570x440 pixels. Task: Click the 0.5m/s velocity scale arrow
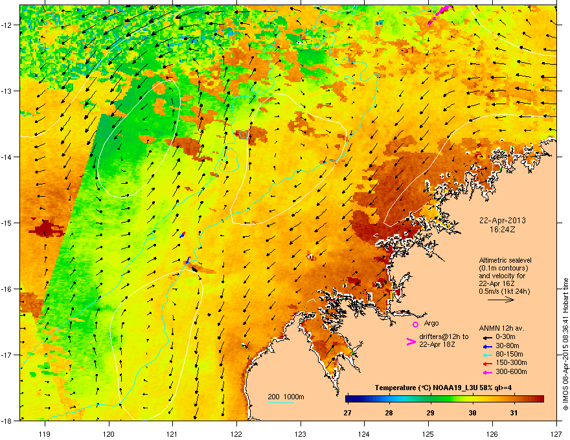pos(501,300)
